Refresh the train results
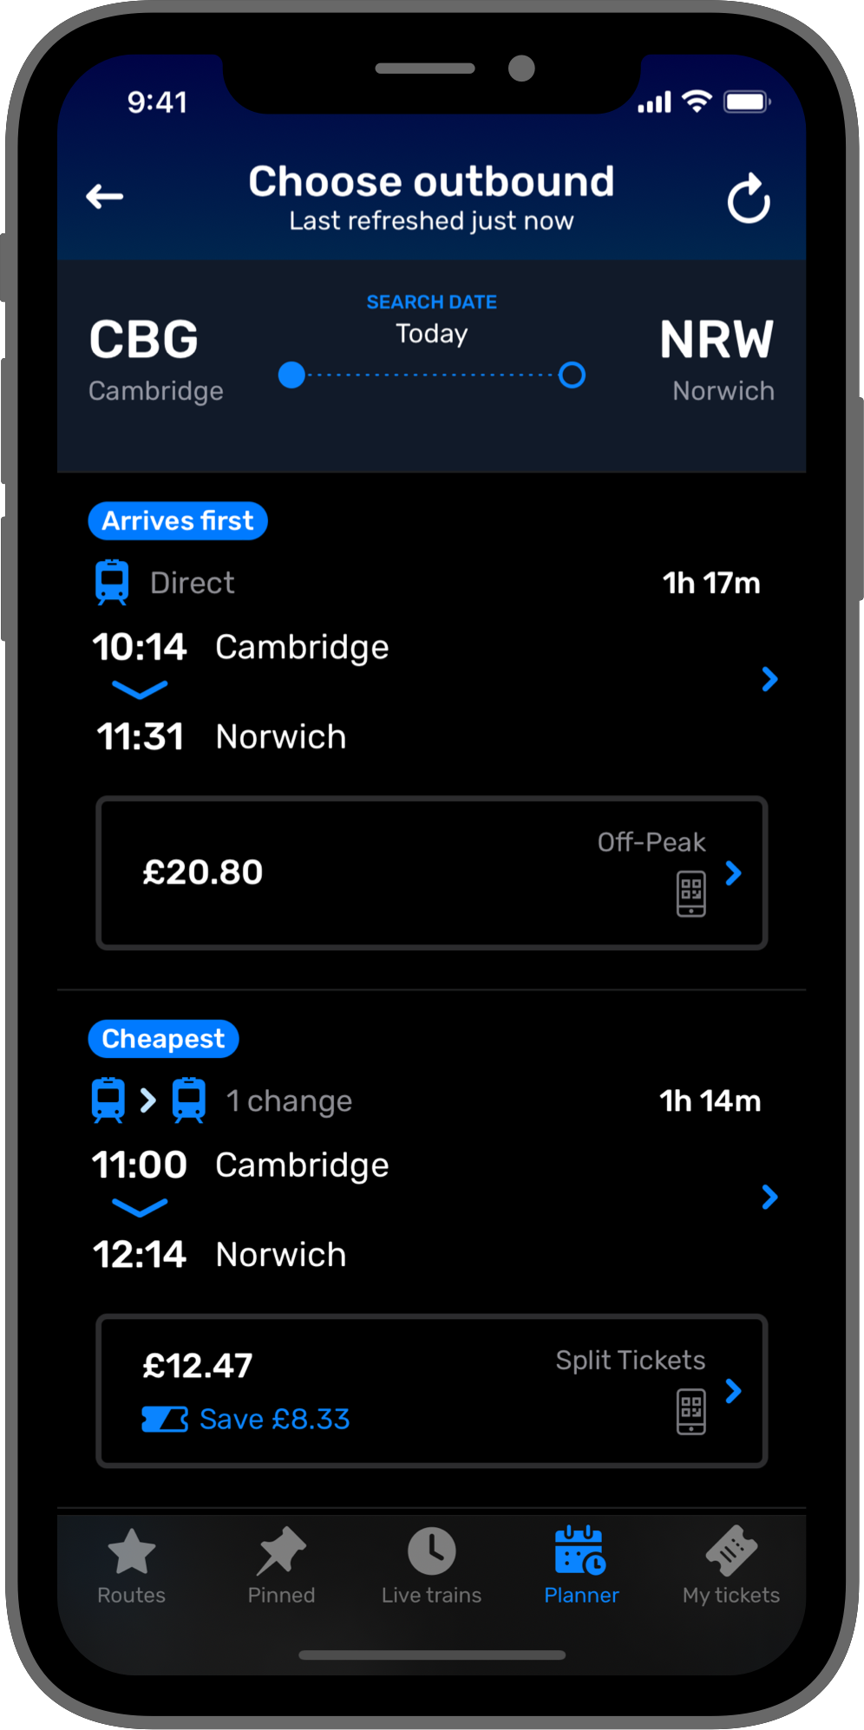 pos(748,199)
